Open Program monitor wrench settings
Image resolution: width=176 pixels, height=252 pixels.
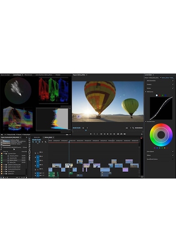click(133, 128)
